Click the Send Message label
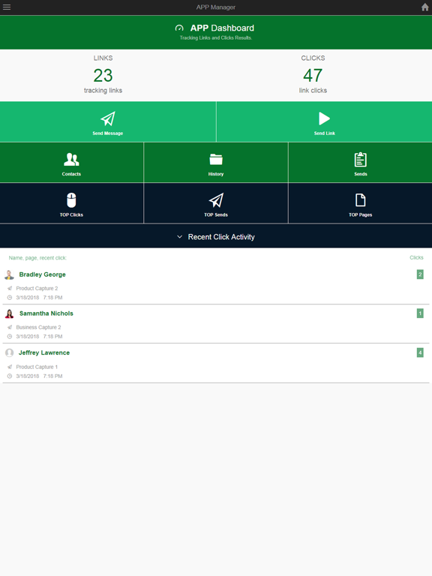This screenshot has width=432, height=576. 108,133
